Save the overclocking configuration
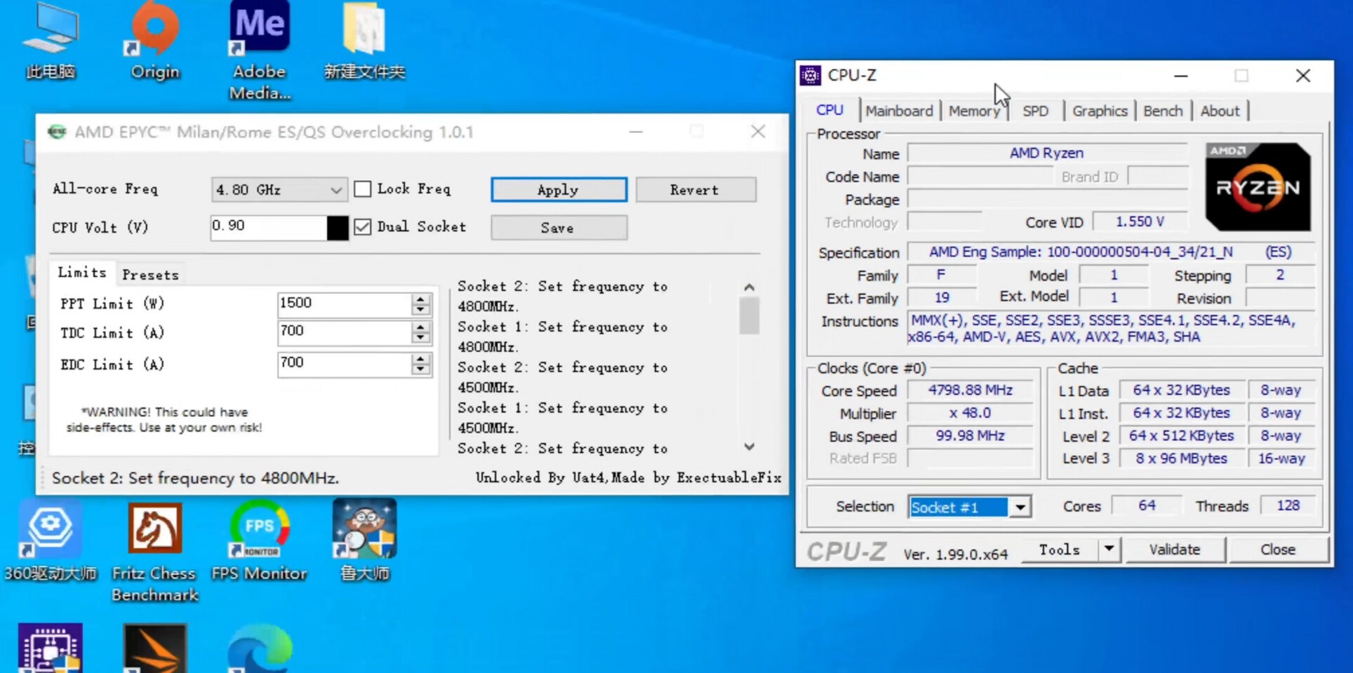This screenshot has width=1353, height=673. click(559, 227)
